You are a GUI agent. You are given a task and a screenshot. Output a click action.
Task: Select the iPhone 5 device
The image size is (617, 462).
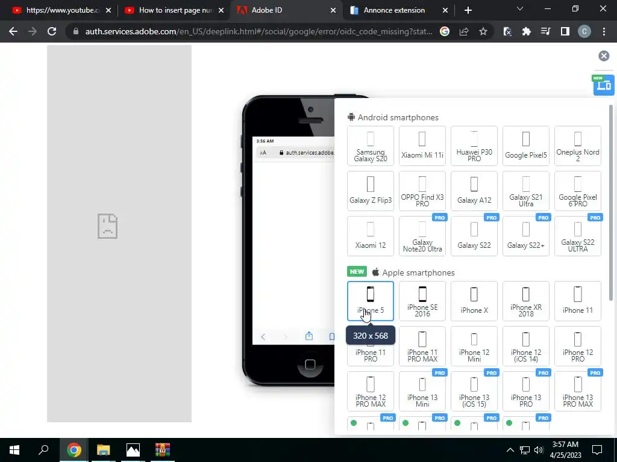[x=371, y=301]
